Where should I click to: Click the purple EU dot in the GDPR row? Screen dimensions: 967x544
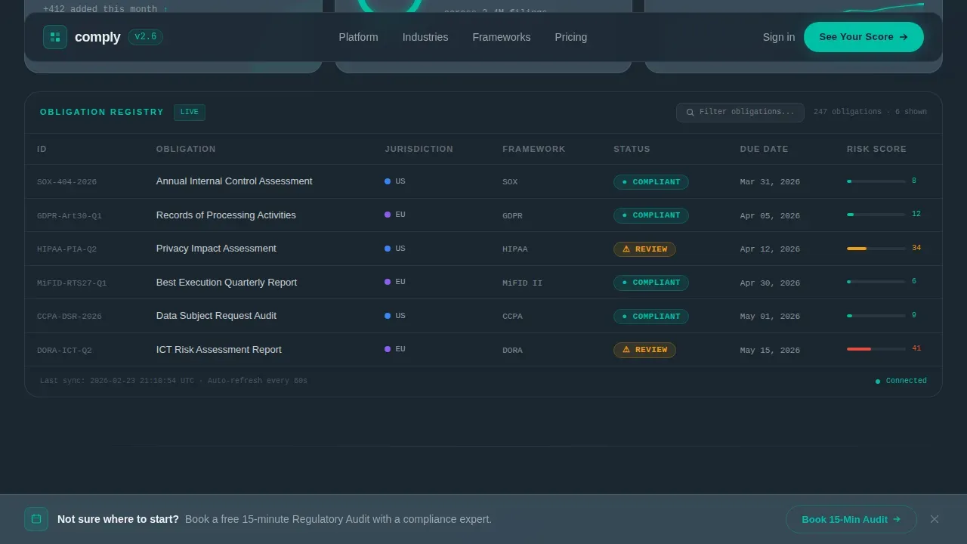388,215
